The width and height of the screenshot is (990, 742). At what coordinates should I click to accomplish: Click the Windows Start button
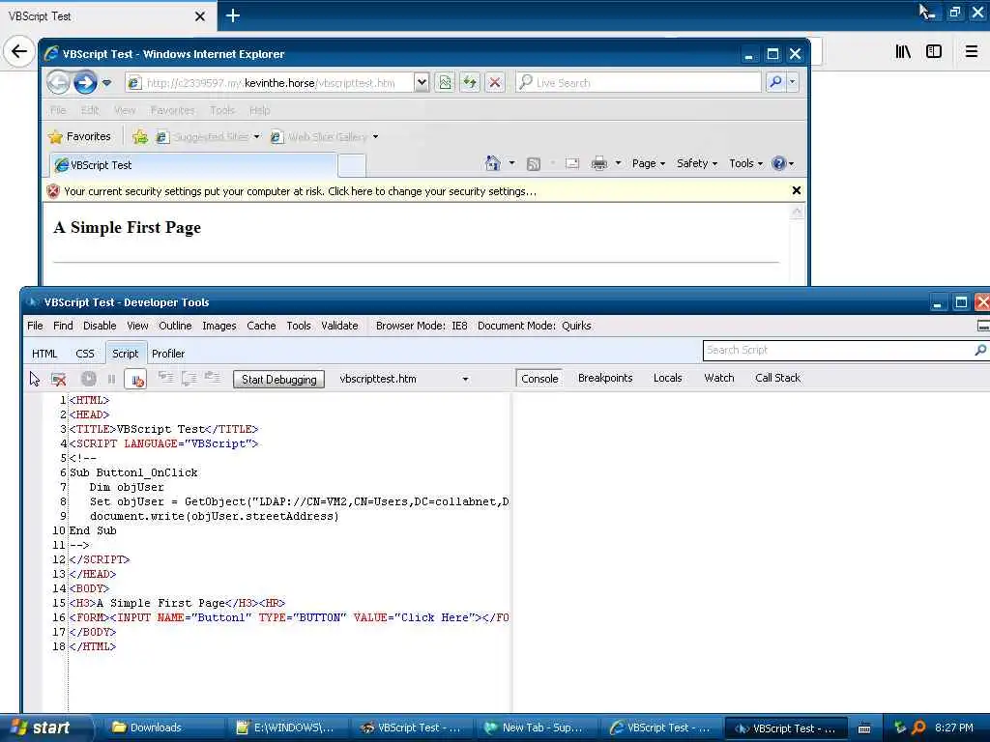click(x=45, y=728)
